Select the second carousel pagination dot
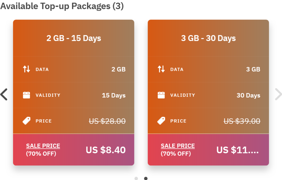This screenshot has height=180, width=282. [x=145, y=178]
